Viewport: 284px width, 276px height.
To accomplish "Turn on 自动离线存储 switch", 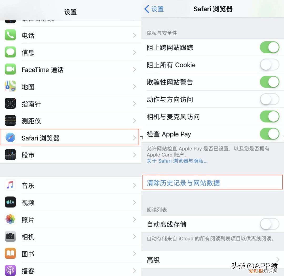I will (270, 224).
